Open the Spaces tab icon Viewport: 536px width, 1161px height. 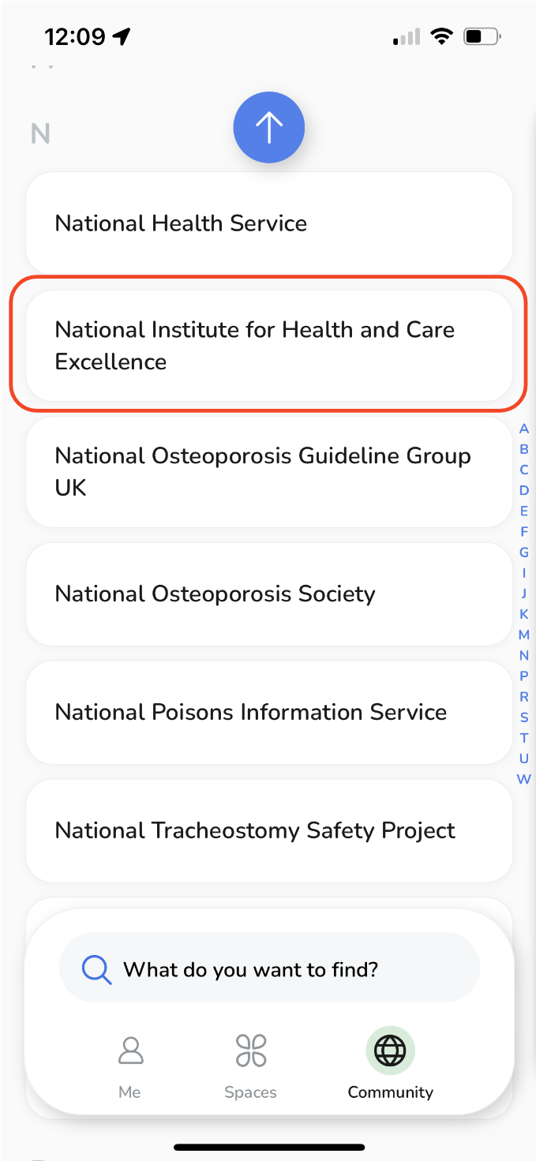pyautogui.click(x=251, y=1051)
